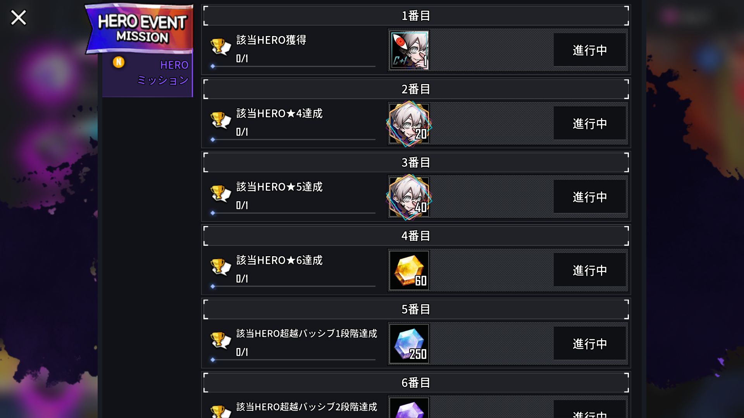The image size is (744, 418).
Task: Tap the hero shard reward showing 40
Action: (409, 197)
